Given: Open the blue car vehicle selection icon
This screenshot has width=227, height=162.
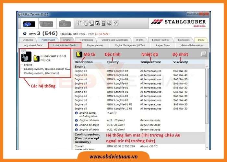Looking at the screenshot, I should [x=29, y=24].
